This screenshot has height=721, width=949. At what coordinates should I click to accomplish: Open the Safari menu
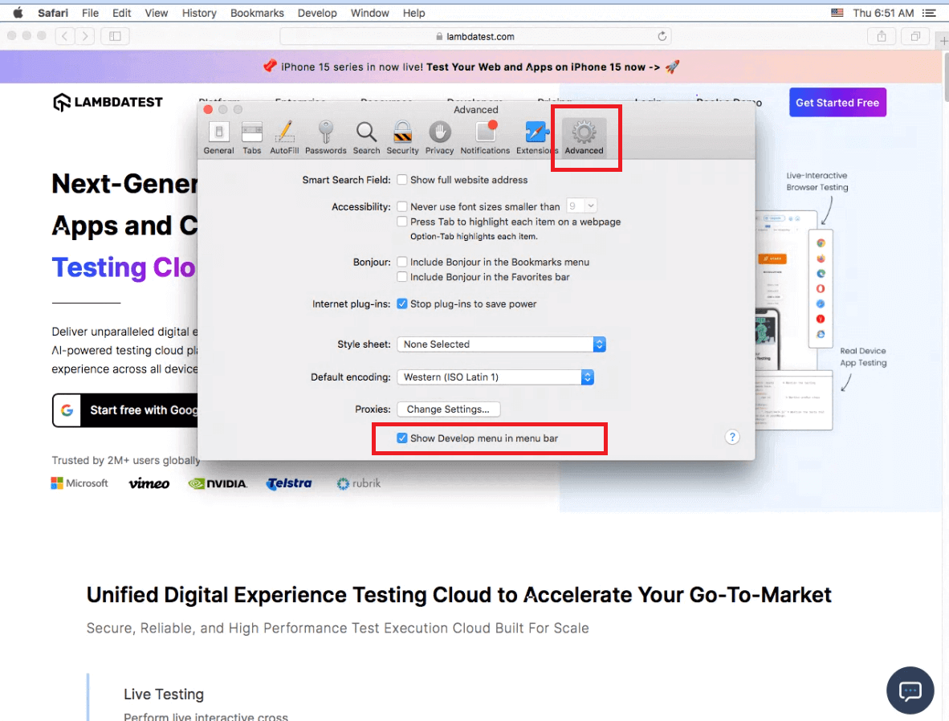[x=53, y=13]
